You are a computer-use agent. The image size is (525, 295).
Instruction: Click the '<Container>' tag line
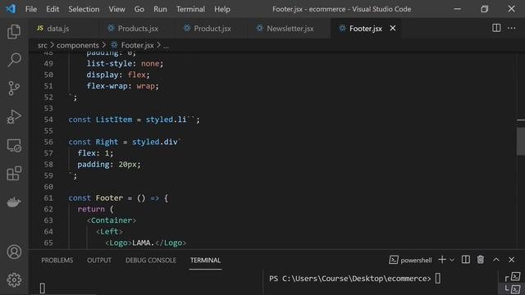112,220
